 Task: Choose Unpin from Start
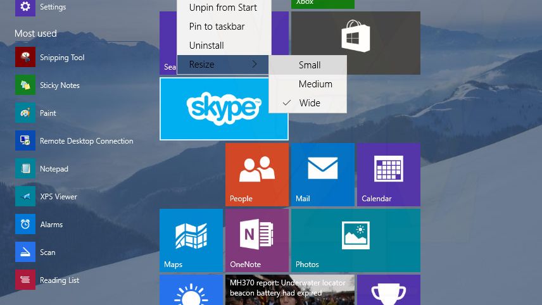(x=223, y=7)
